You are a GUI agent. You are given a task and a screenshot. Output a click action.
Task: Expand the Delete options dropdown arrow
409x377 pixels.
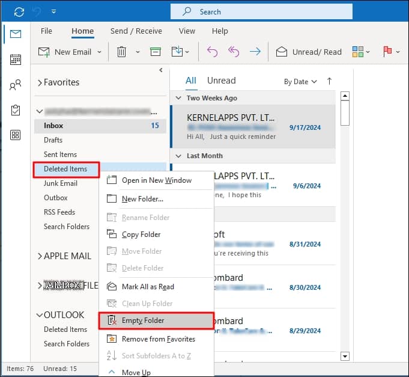coord(138,52)
